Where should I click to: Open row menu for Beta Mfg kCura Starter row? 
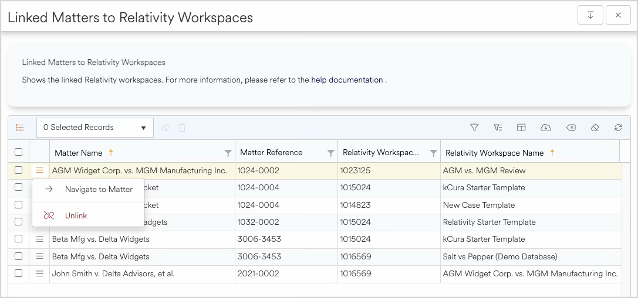coord(39,239)
